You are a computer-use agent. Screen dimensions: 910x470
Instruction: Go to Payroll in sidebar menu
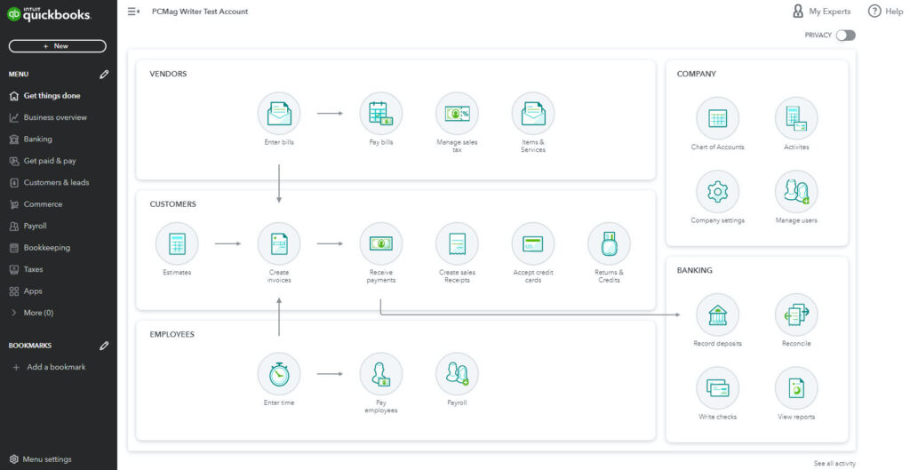coord(35,226)
